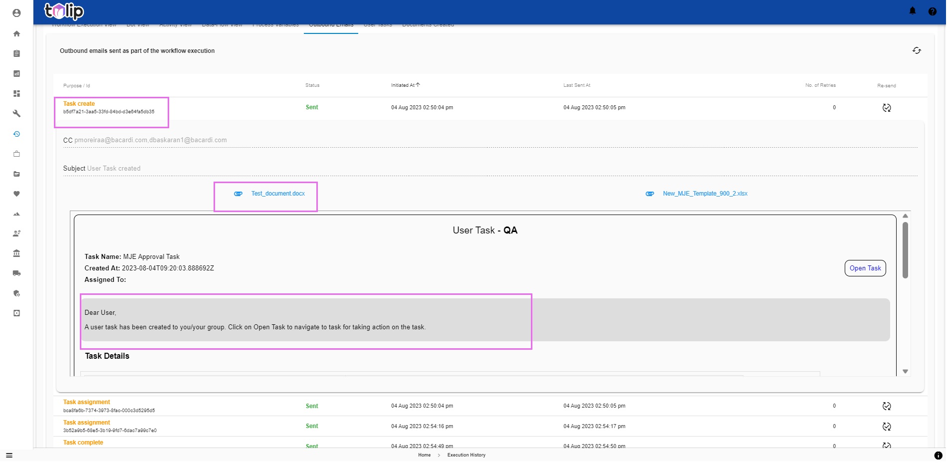The height and width of the screenshot is (464, 950).
Task: Click the Sent status of Task create
Action: point(312,107)
